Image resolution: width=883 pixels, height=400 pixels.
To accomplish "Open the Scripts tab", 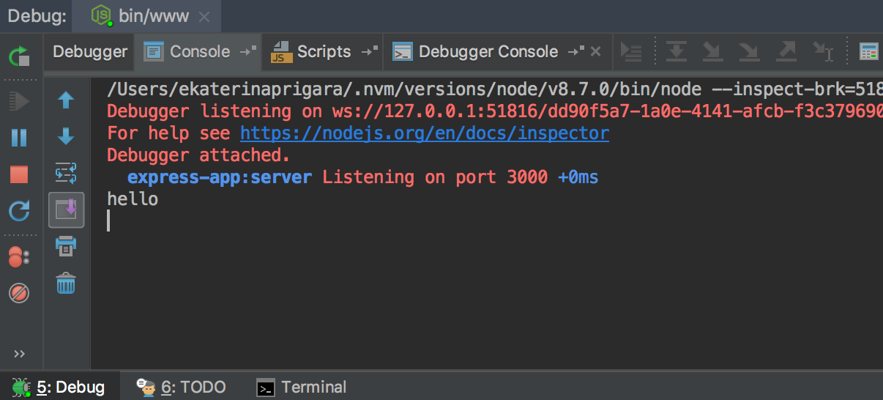I will pos(324,52).
